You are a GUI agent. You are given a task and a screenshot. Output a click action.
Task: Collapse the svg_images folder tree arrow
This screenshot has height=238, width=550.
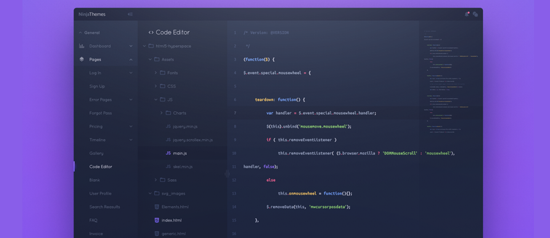(150, 193)
